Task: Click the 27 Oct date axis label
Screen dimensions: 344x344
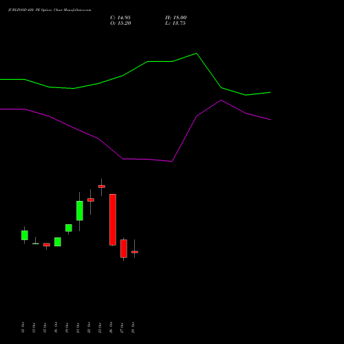Action: pyautogui.click(x=122, y=327)
